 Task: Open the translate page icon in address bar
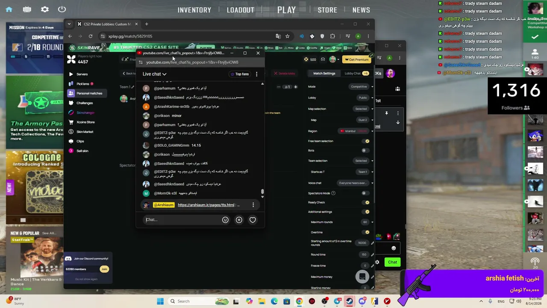pos(278,36)
